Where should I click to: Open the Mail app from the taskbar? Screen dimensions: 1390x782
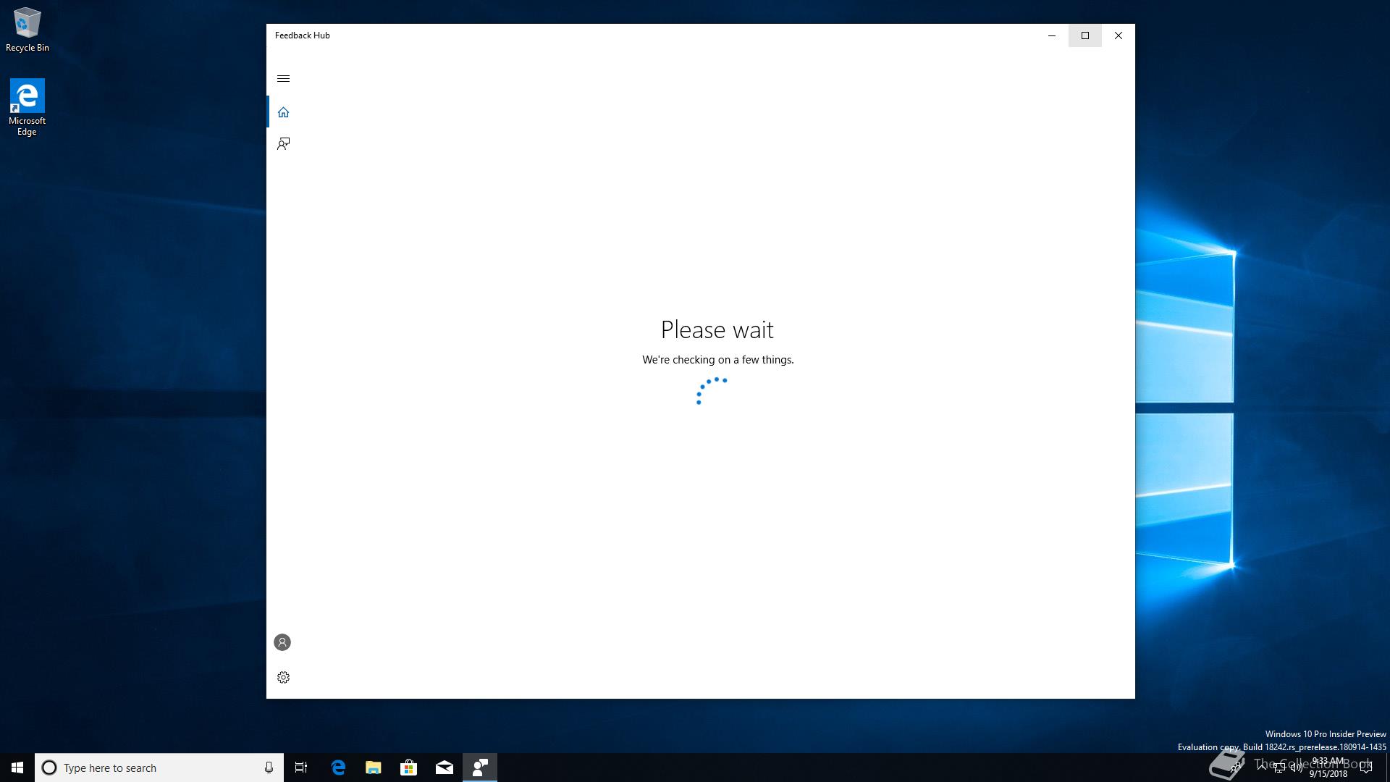[x=445, y=768]
